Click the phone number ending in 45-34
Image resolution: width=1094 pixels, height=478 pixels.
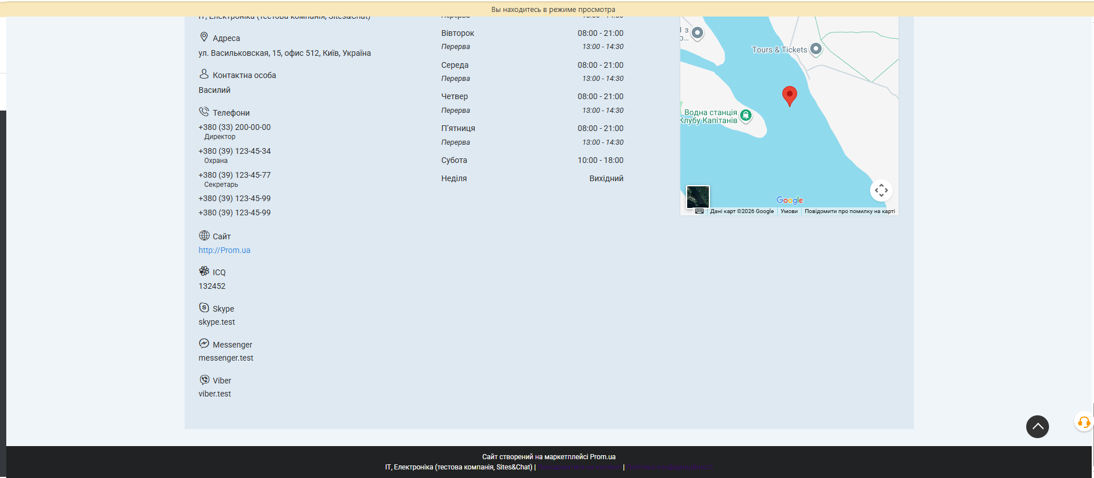(x=234, y=151)
